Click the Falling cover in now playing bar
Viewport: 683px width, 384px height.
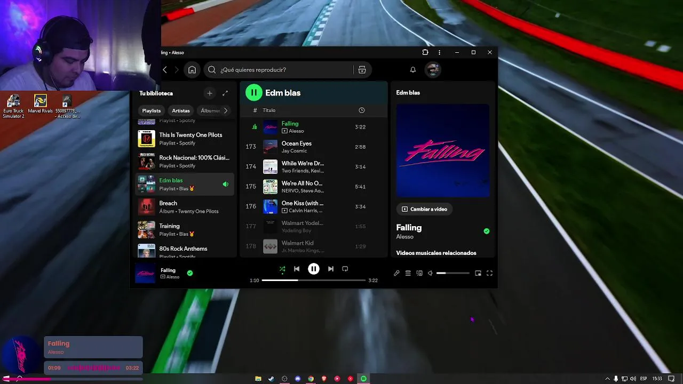point(145,273)
